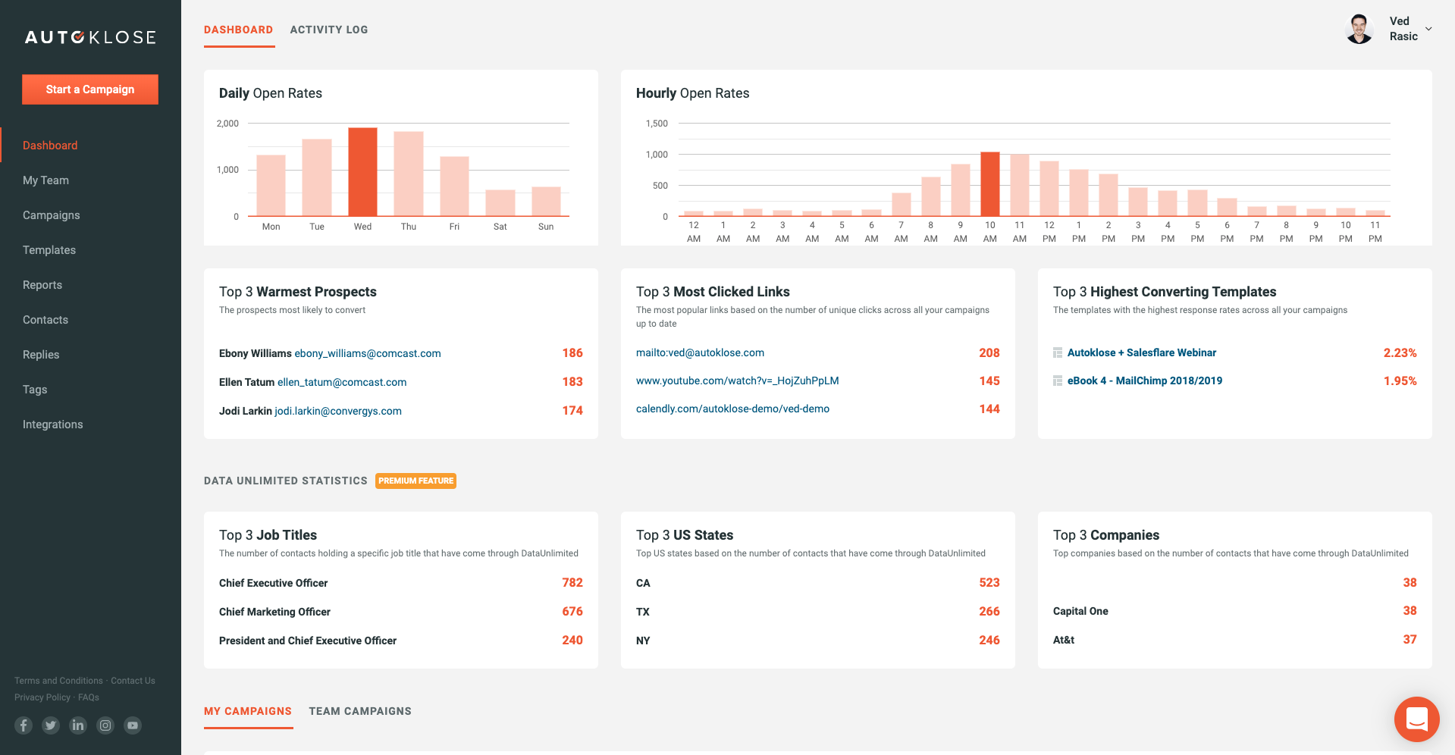Click the Autoklose logo

(90, 37)
